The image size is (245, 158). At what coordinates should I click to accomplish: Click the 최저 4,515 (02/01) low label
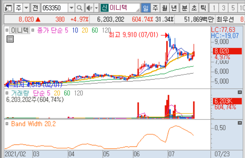(x=37, y=85)
